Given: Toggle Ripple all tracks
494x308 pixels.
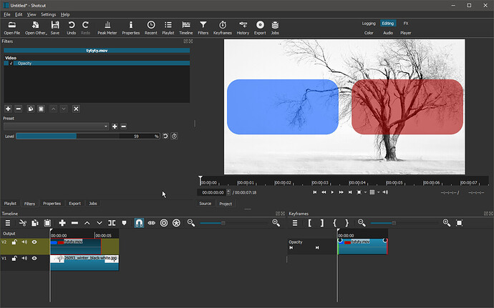Looking at the screenshot, I should (176, 223).
